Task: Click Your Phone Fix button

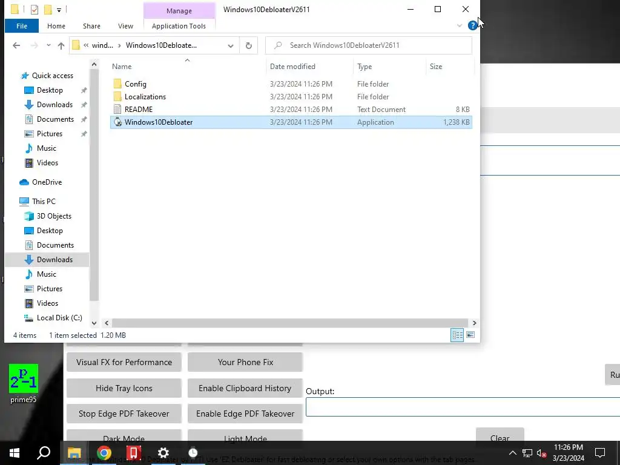Action: [x=245, y=362]
